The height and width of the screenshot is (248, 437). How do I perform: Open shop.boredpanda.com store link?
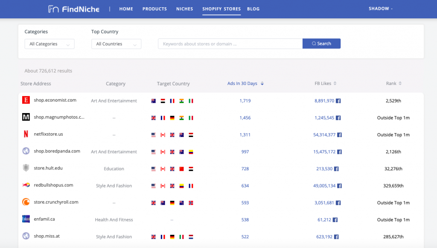click(x=57, y=151)
